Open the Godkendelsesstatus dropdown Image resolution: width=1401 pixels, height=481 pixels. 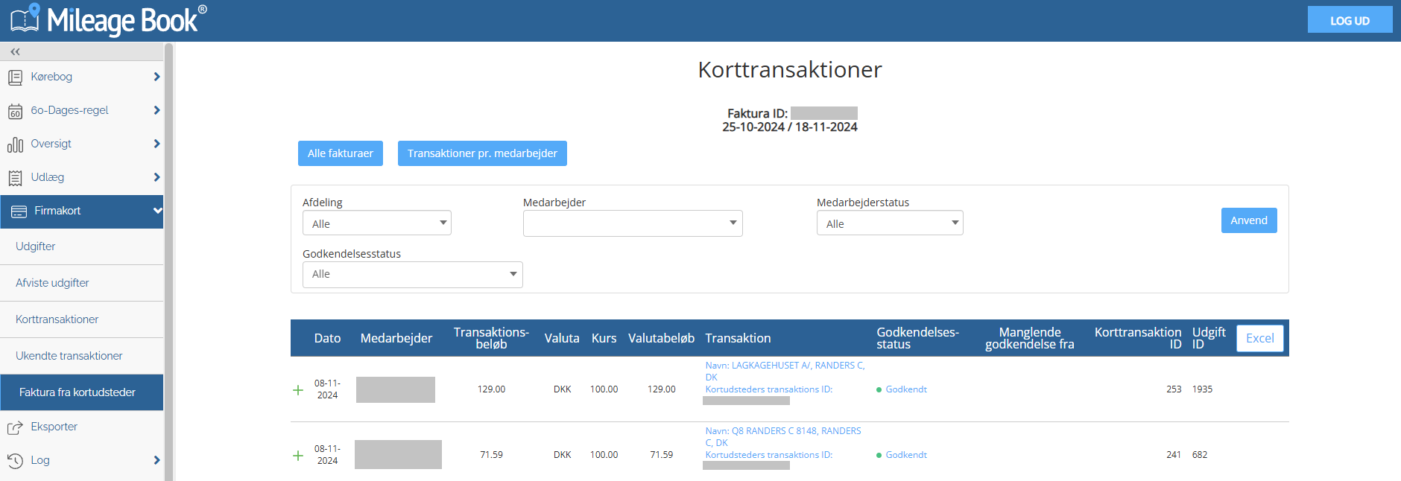(x=412, y=275)
